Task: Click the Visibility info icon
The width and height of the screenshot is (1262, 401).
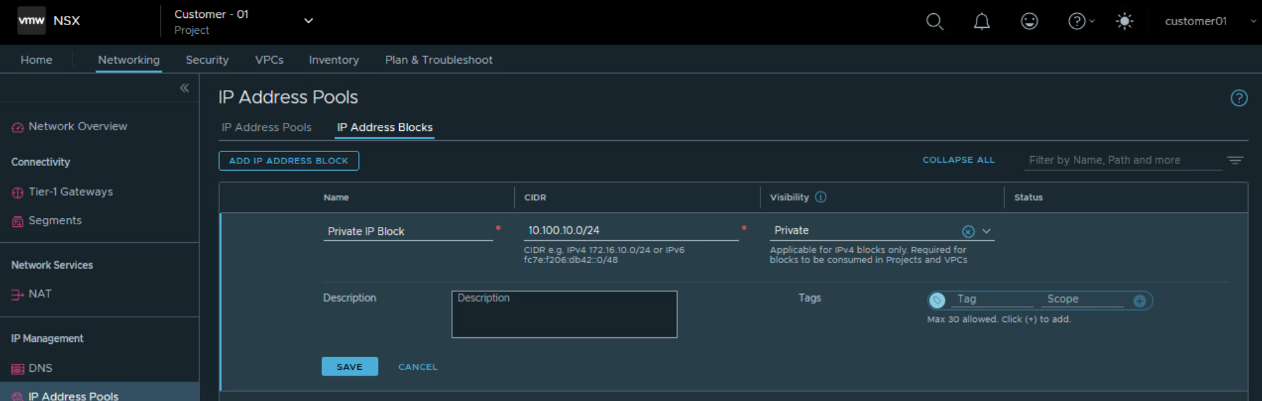Action: point(821,197)
